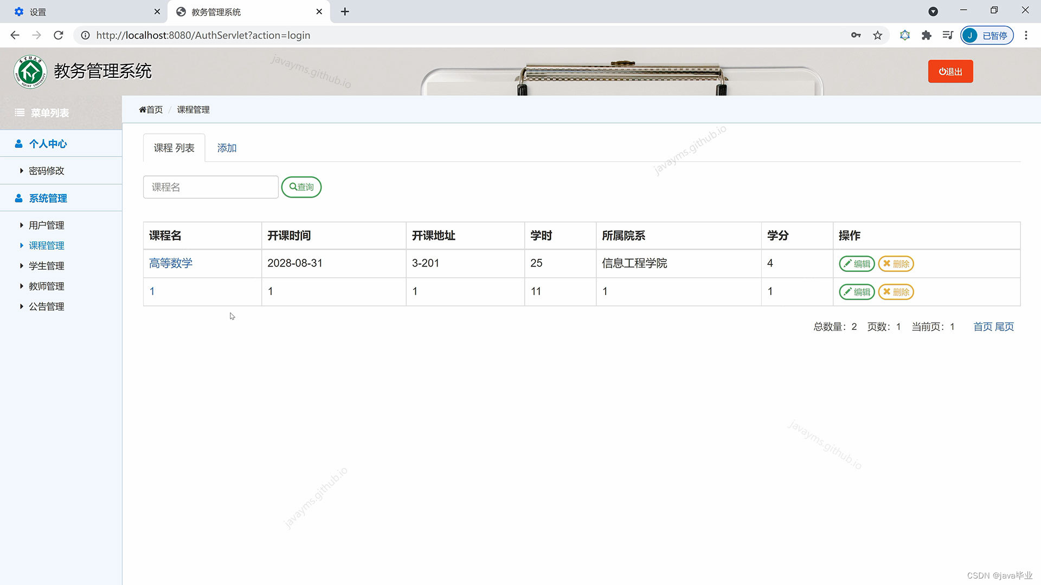Click the red 退出 logout button
This screenshot has width=1041, height=585.
click(950, 71)
